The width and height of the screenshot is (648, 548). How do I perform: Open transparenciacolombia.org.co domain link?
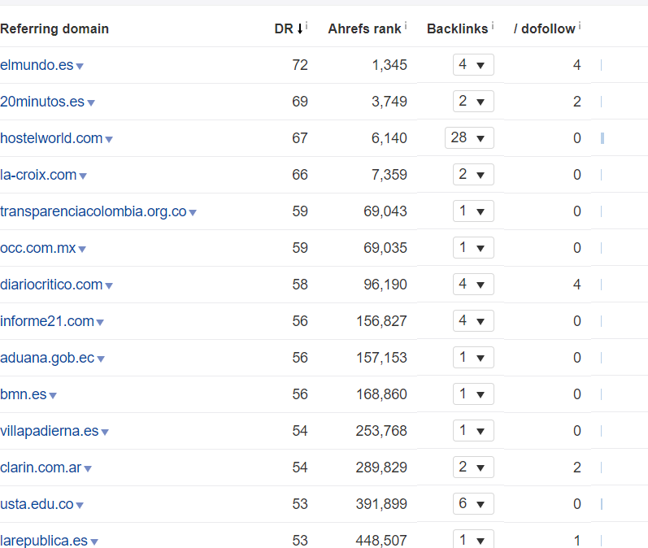click(94, 211)
